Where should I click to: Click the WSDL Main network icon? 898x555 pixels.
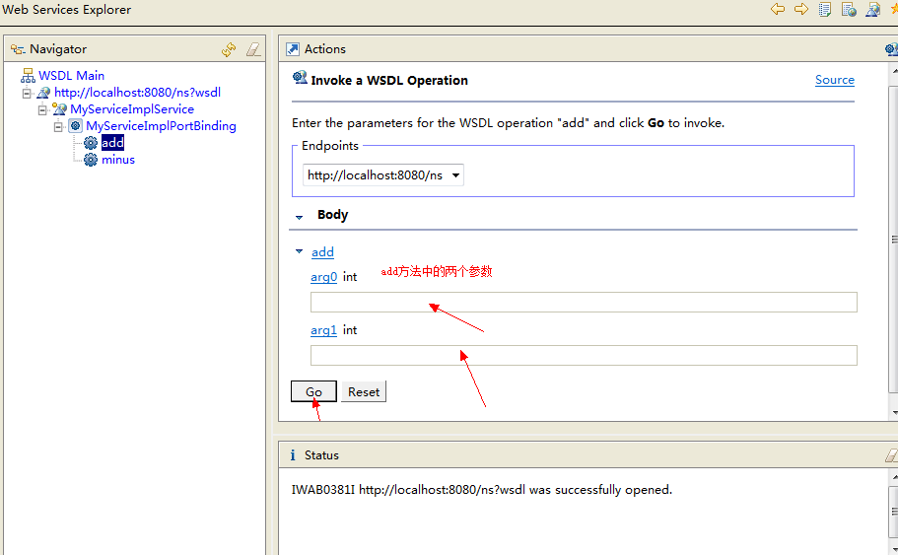pyautogui.click(x=28, y=76)
